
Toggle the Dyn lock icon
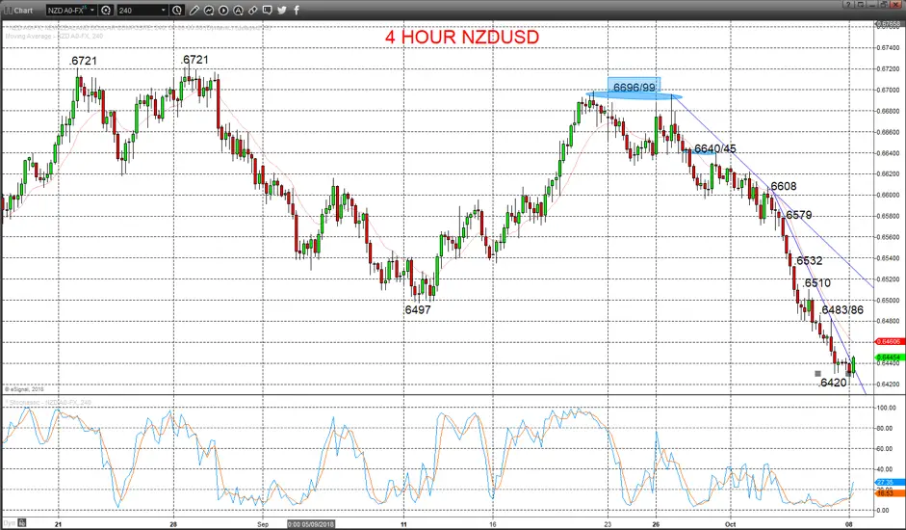22,523
